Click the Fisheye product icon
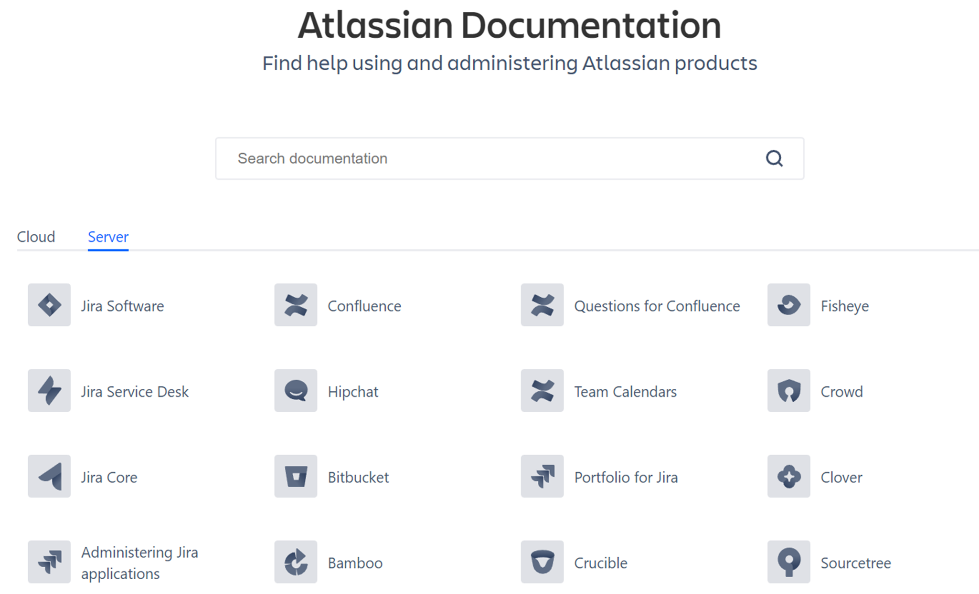The height and width of the screenshot is (594, 979). pos(788,305)
